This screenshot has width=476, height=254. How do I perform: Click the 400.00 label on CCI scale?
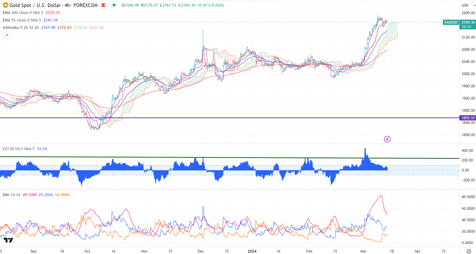click(468, 150)
